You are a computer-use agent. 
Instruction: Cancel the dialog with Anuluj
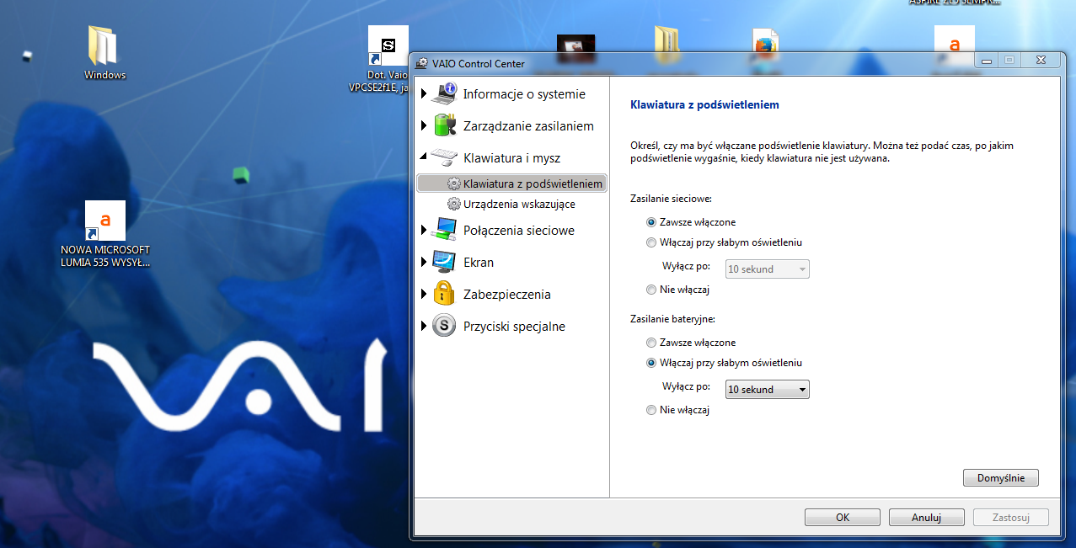926,517
